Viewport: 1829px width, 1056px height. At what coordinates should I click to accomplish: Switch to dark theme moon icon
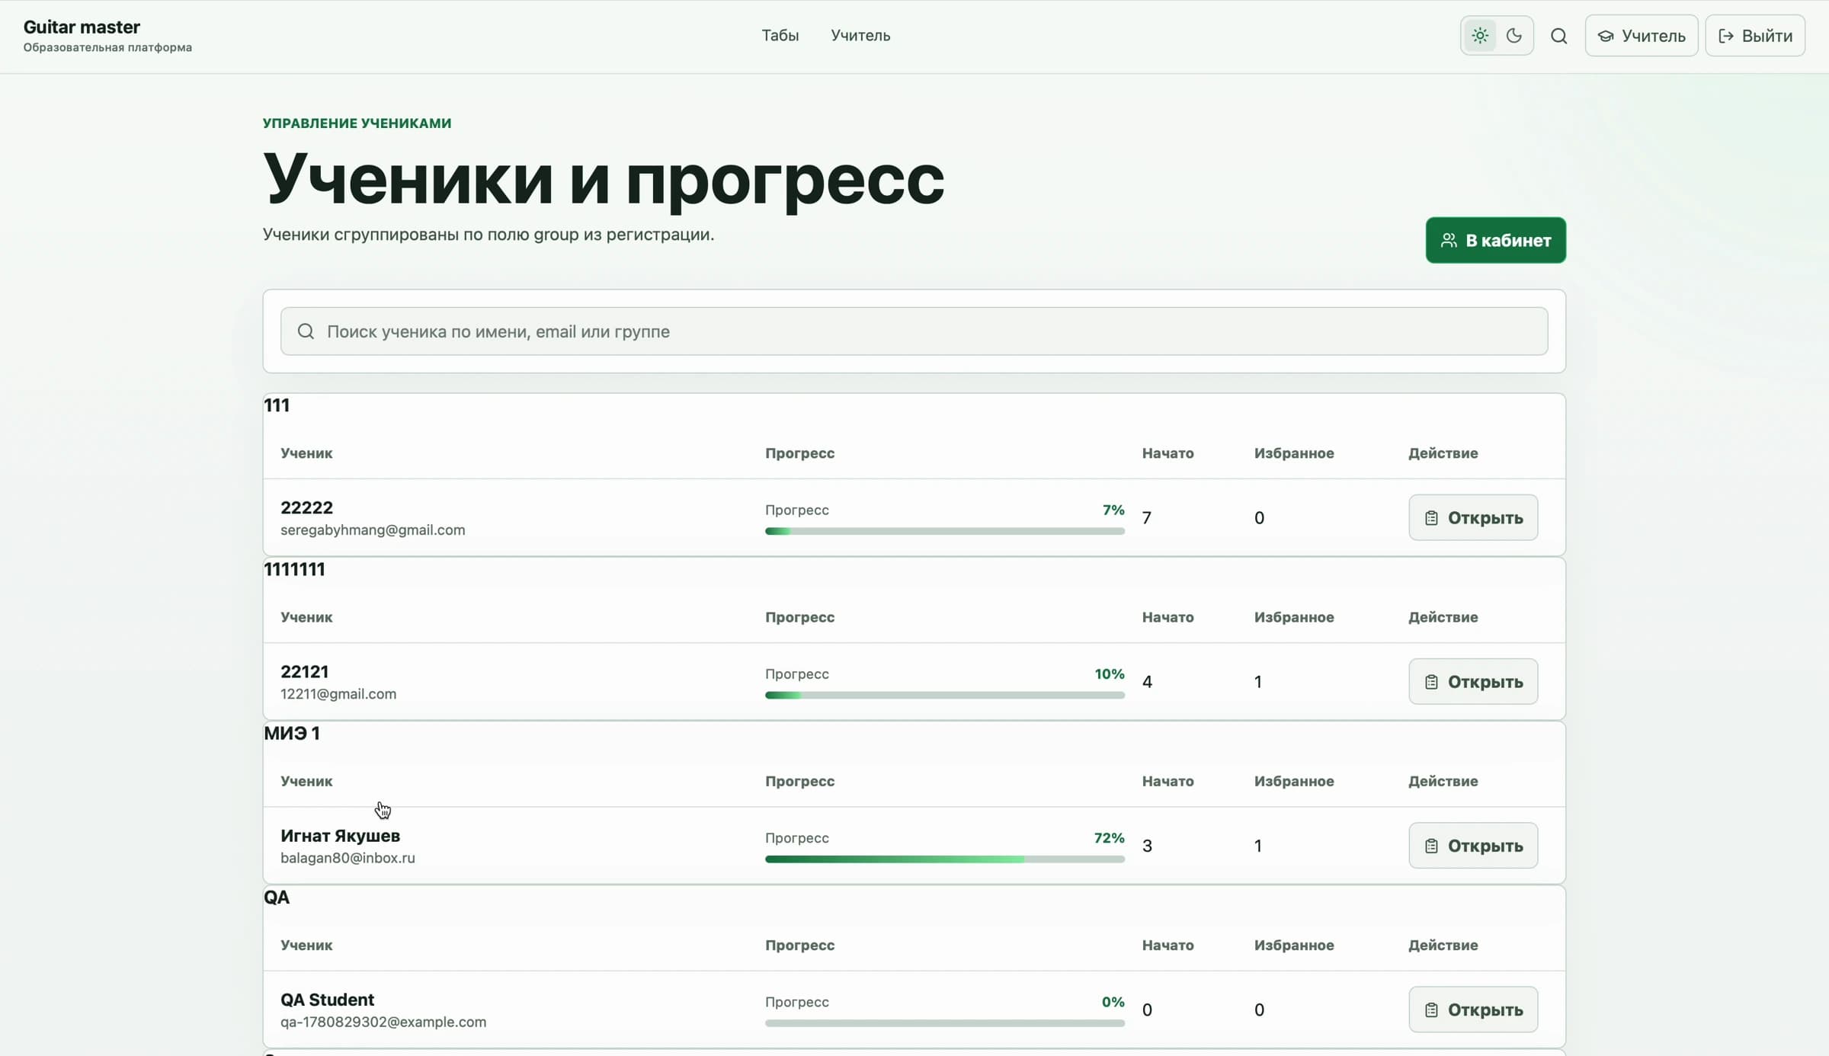tap(1514, 36)
